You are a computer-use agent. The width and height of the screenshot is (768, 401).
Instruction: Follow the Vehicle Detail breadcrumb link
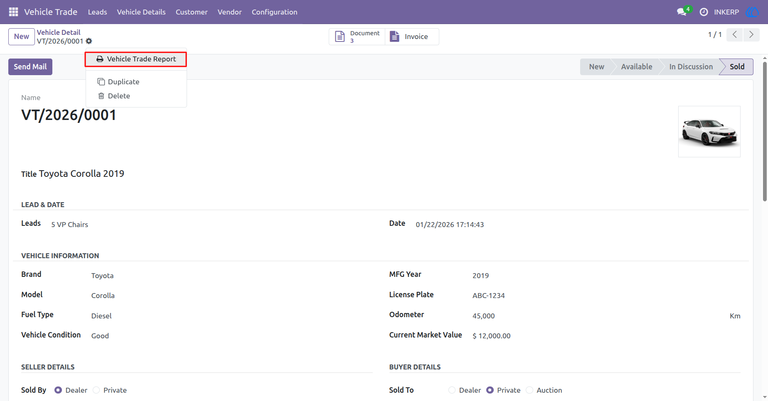tap(59, 32)
